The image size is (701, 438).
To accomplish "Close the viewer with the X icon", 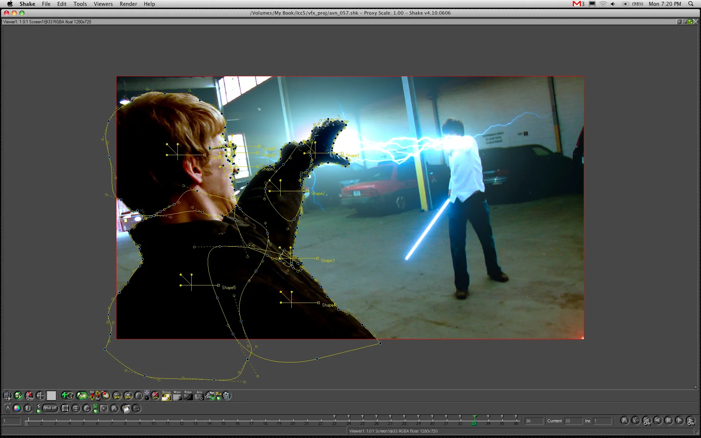I will tap(696, 22).
